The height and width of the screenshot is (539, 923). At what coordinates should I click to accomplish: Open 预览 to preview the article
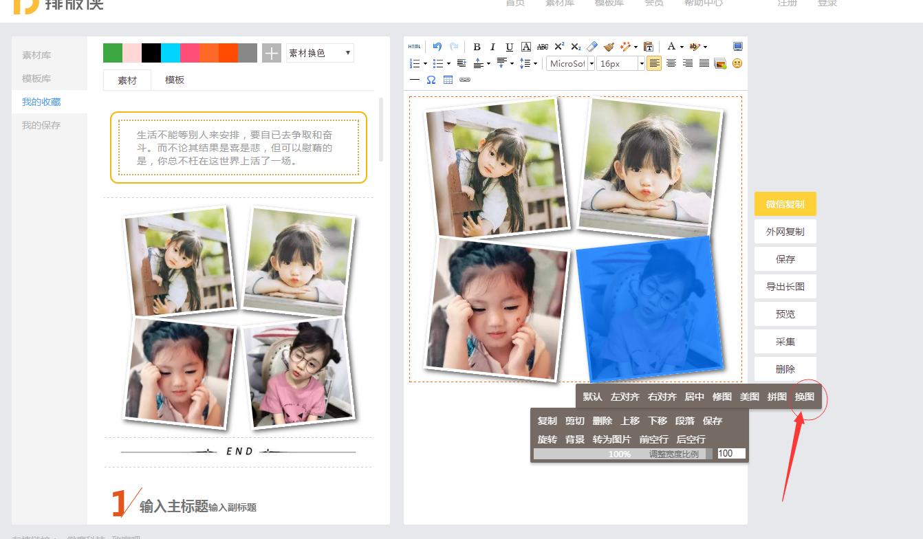(x=785, y=313)
